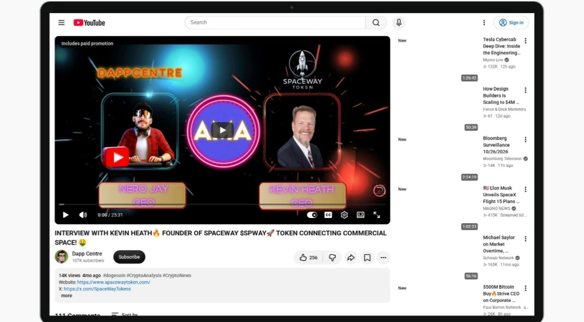Save the video with bookmark icon
584x322 pixels.
click(x=367, y=257)
